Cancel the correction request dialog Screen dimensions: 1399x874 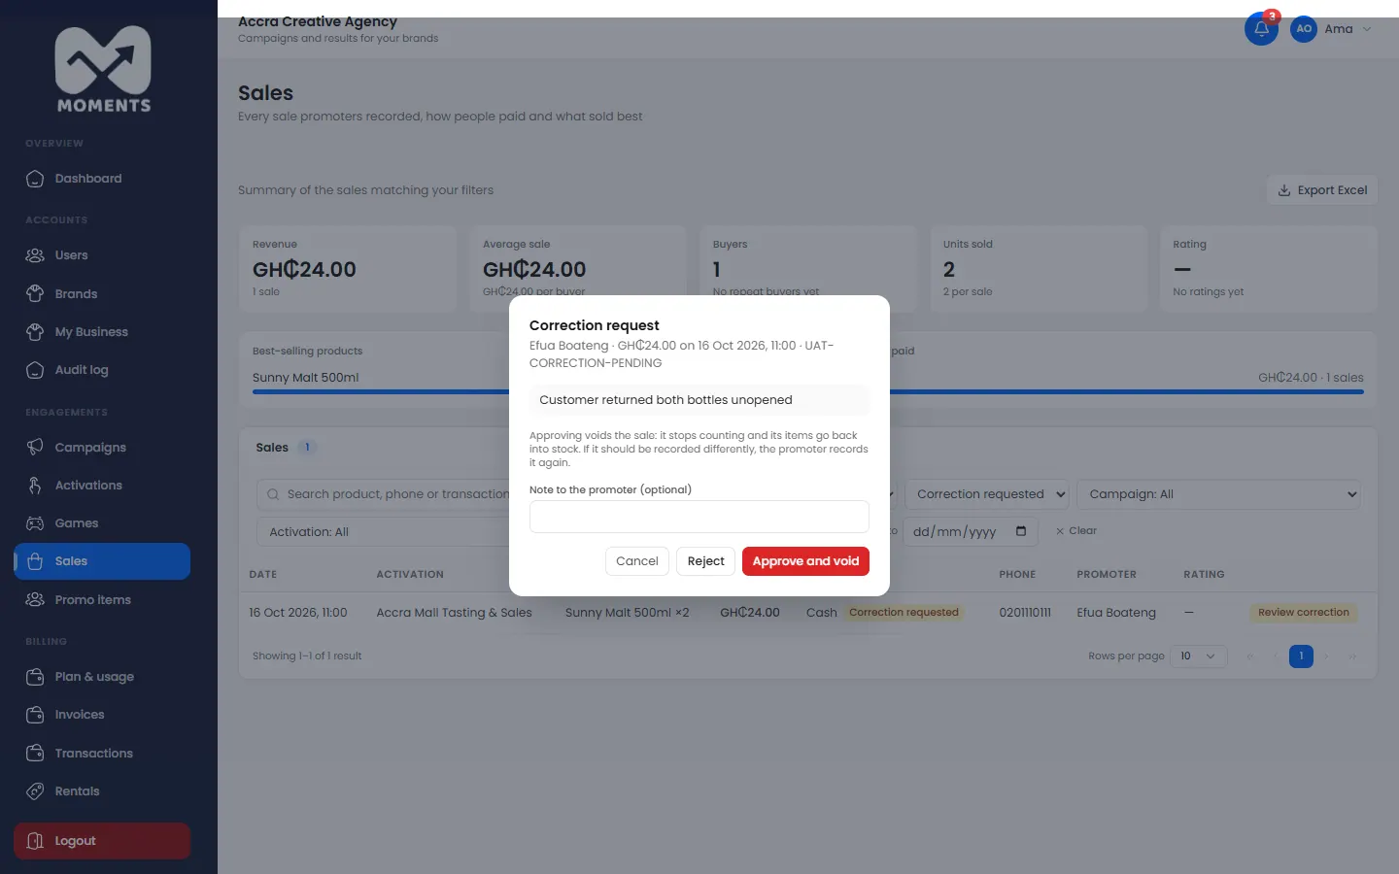coord(637,561)
